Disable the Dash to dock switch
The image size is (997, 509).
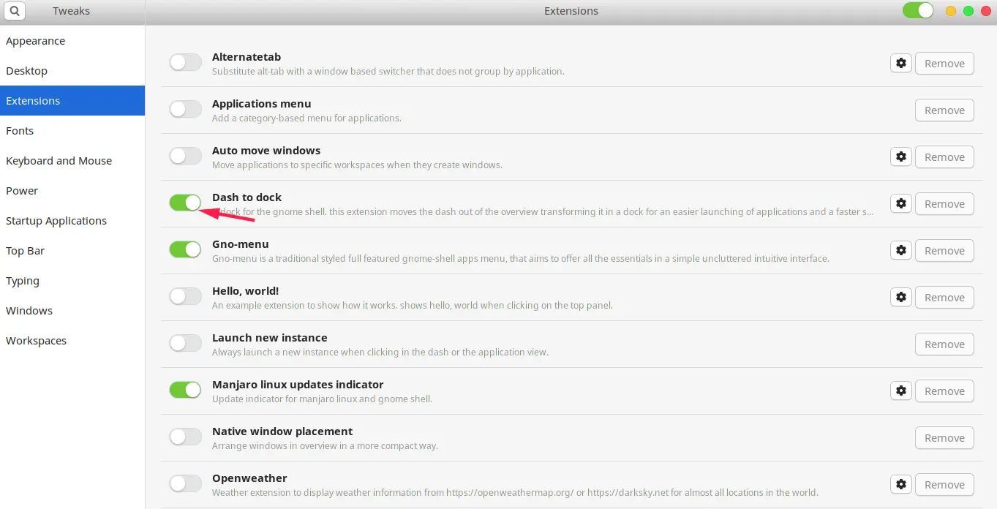(x=185, y=203)
